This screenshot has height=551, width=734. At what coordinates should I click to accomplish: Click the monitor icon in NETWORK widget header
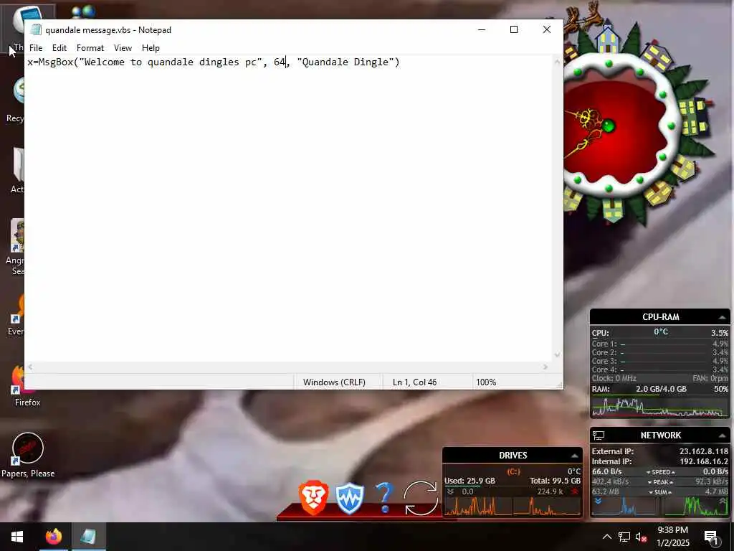point(599,435)
